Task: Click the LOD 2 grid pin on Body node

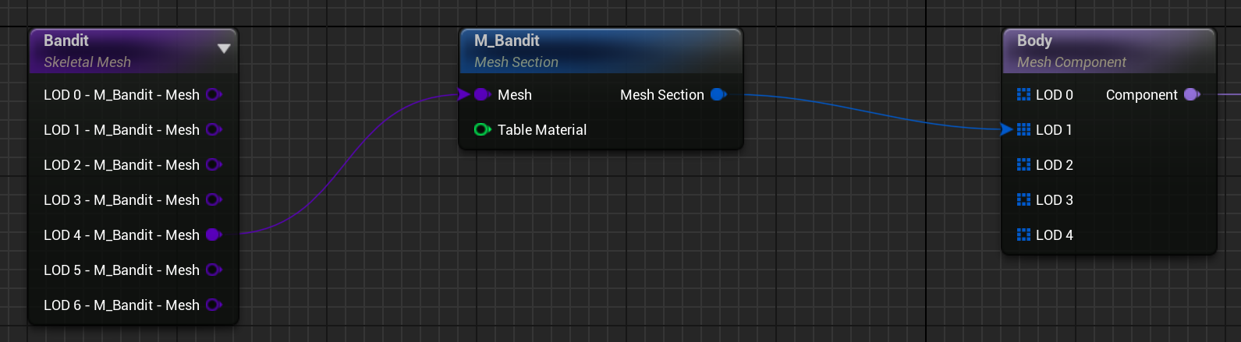Action: coord(1024,165)
